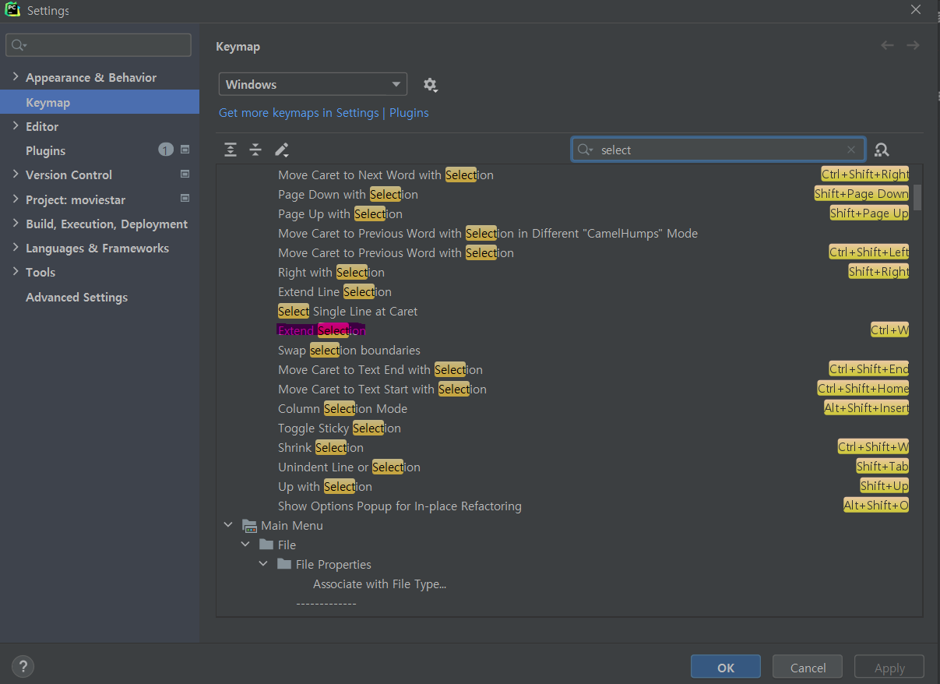Click the File folder icon in tree
This screenshot has width=940, height=684.
pyautogui.click(x=266, y=545)
